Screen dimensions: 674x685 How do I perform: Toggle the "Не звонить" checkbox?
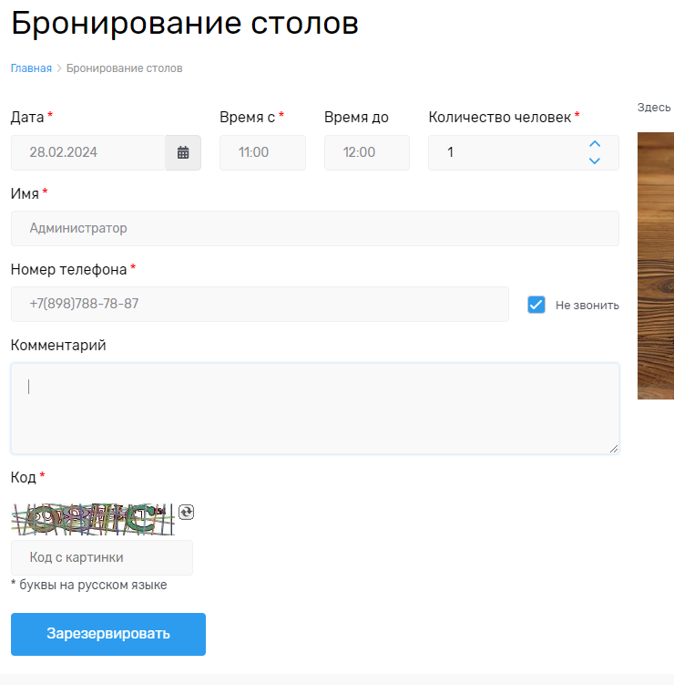536,305
